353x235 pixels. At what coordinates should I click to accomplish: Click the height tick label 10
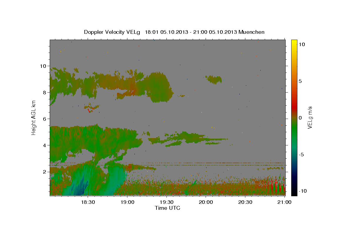pyautogui.click(x=43, y=66)
